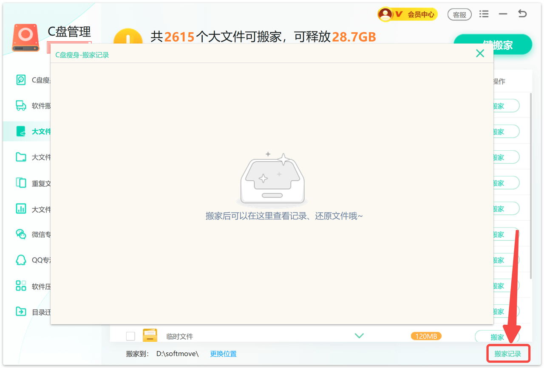Click the 目录迁移 folder-arrow icon in sidebar

coord(21,312)
